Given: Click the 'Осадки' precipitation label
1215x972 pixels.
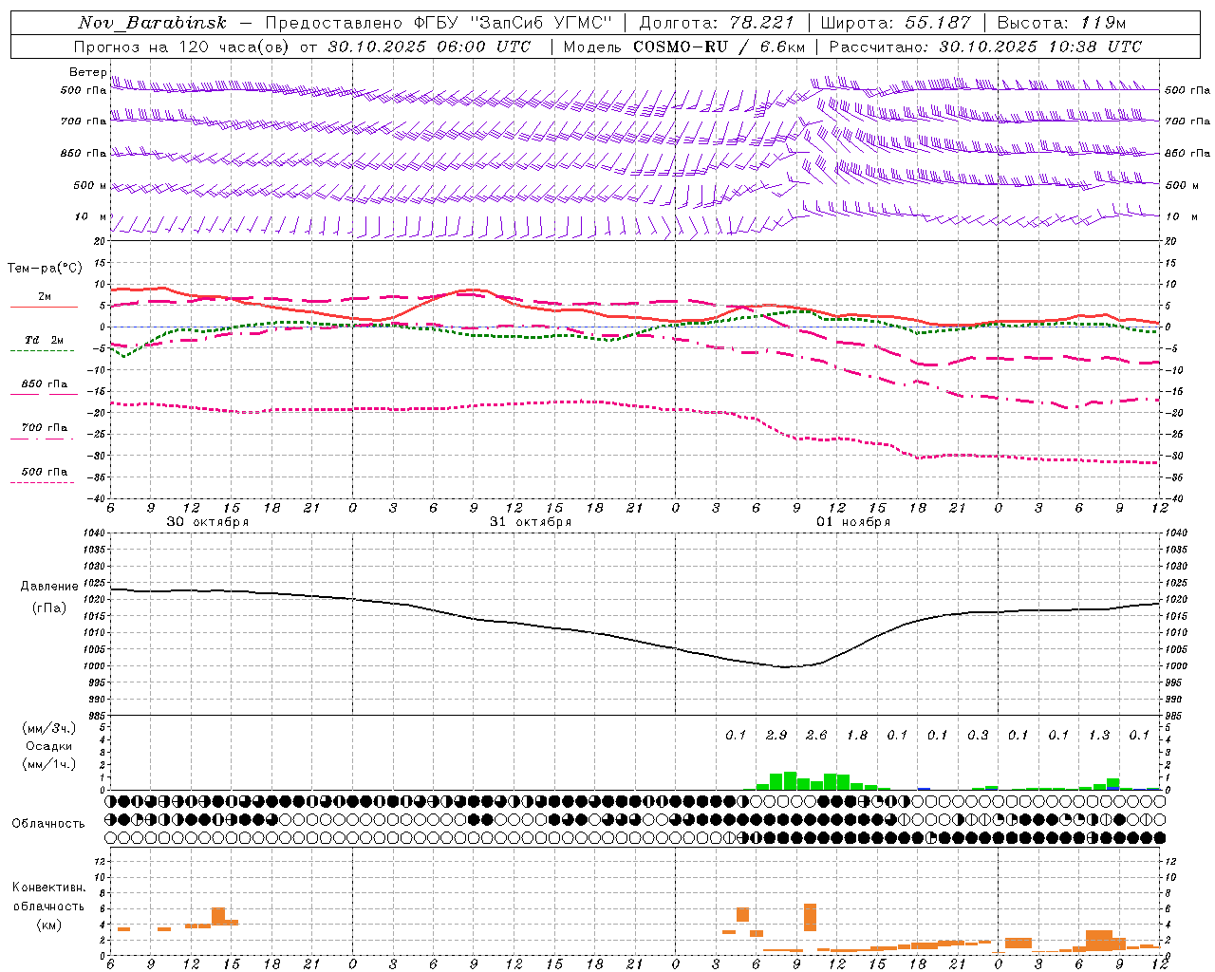Looking at the screenshot, I should [x=49, y=746].
